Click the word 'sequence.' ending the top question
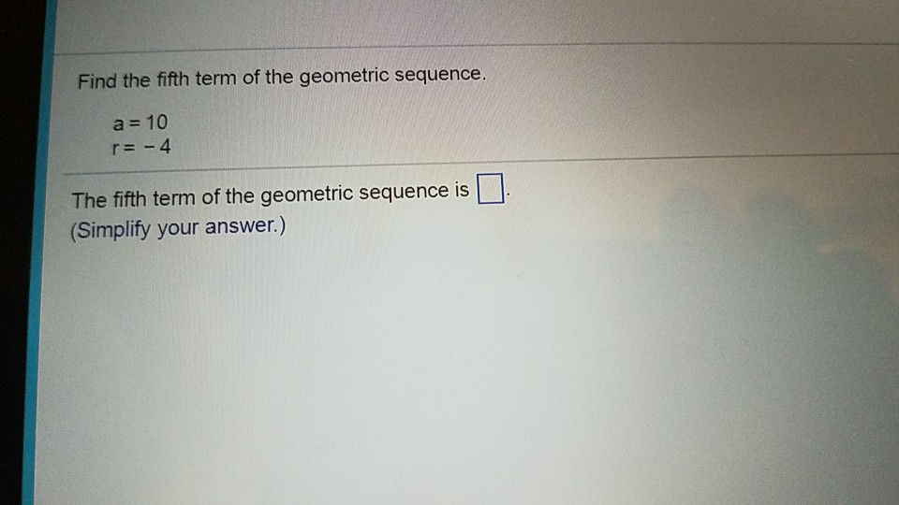Viewport: 899px width, 505px height. (440, 74)
